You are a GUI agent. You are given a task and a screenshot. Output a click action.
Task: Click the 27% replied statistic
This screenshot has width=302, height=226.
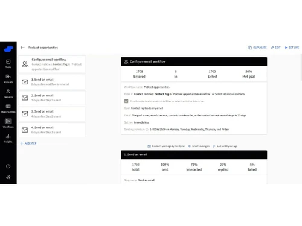point(223,167)
